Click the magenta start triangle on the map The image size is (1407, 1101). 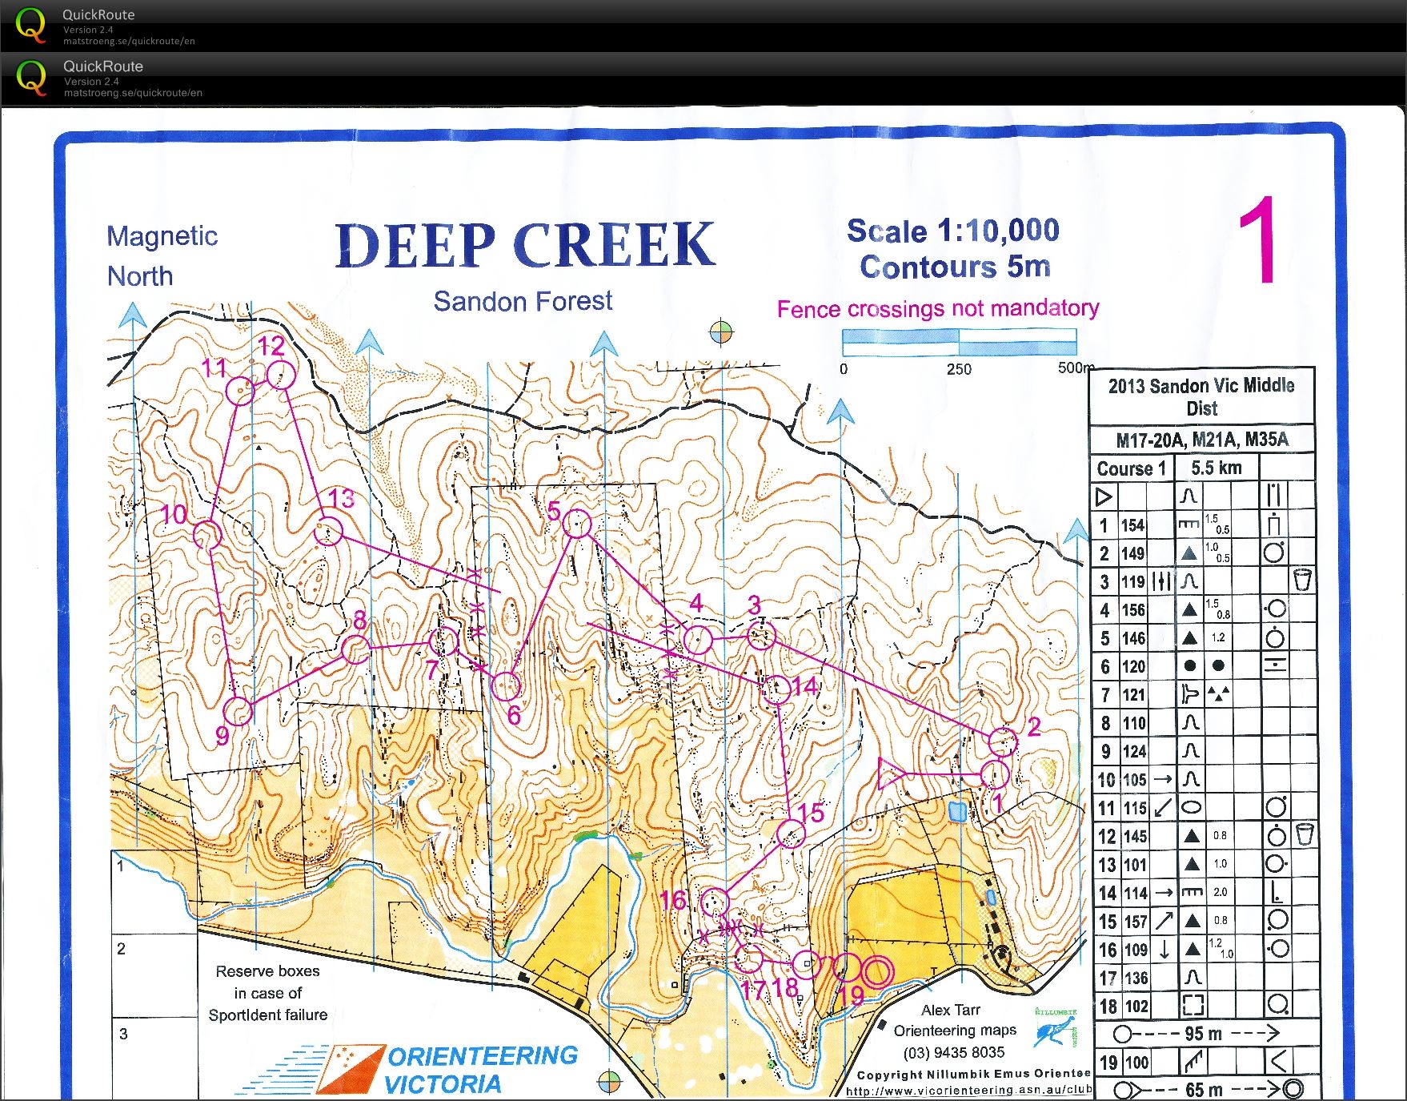point(889,774)
